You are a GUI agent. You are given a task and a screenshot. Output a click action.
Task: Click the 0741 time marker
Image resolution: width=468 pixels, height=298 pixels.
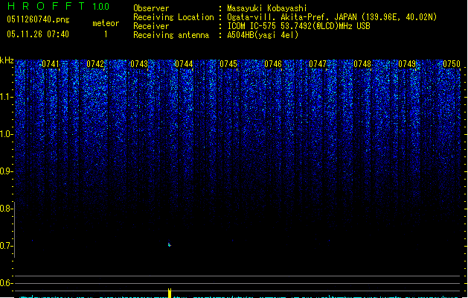coord(51,64)
